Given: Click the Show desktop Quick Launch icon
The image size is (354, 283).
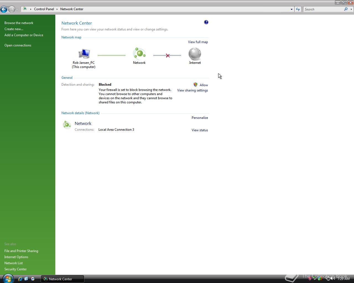Looking at the screenshot, I should click(x=27, y=279).
